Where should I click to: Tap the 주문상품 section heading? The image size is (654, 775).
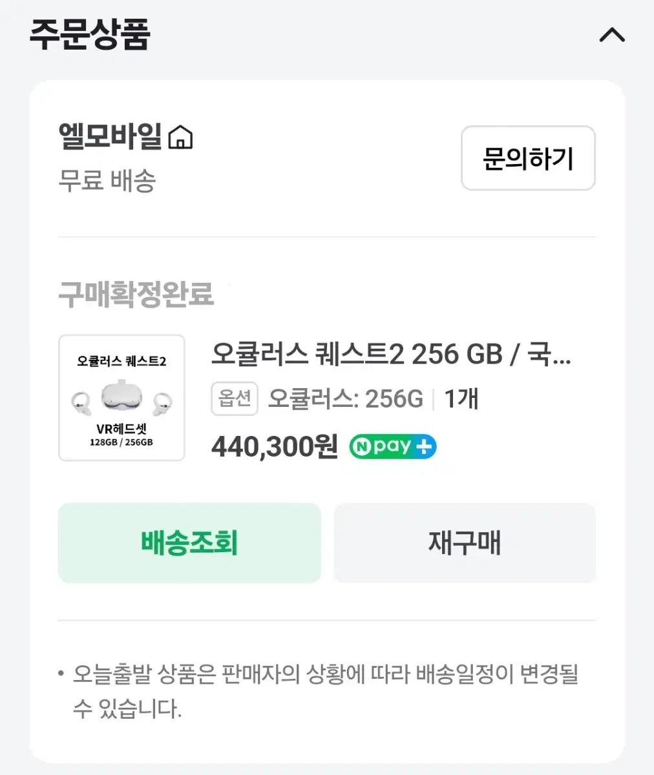coord(90,34)
